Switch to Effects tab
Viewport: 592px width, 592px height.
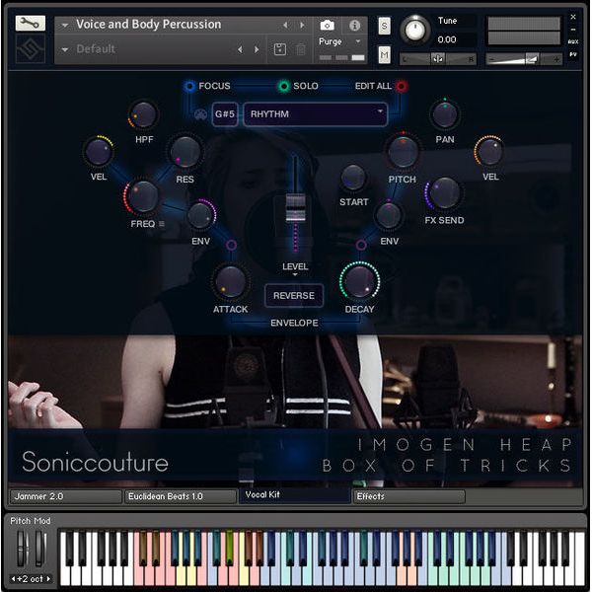[408, 496]
